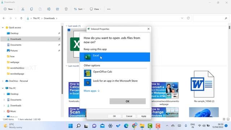Click the Delete trash icon in toolbar
The image size is (231, 130).
pos(66,9)
